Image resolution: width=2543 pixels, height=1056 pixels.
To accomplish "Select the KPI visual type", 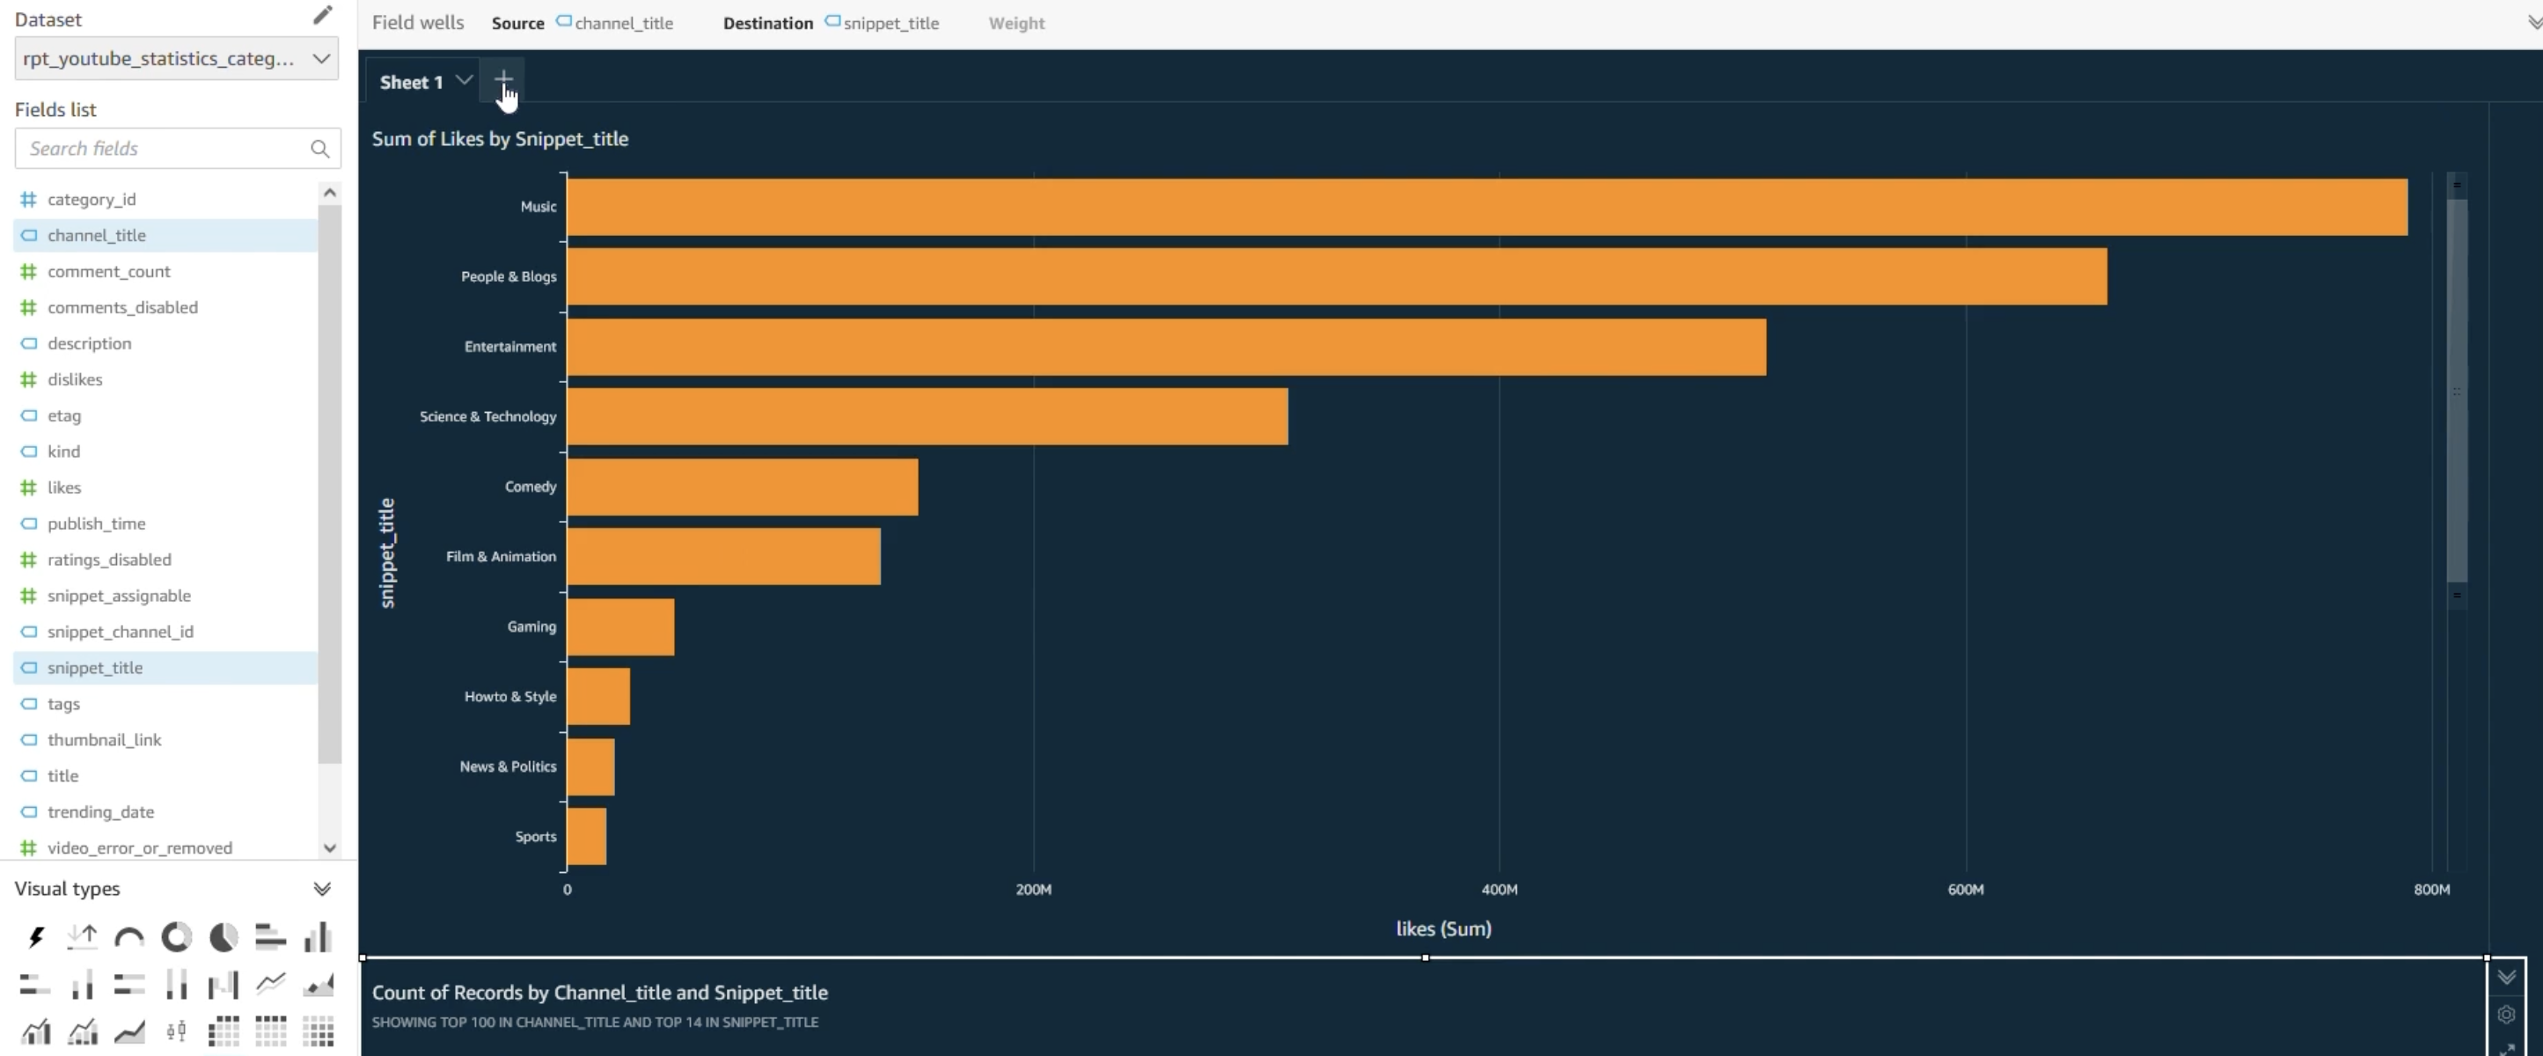I will 82,936.
